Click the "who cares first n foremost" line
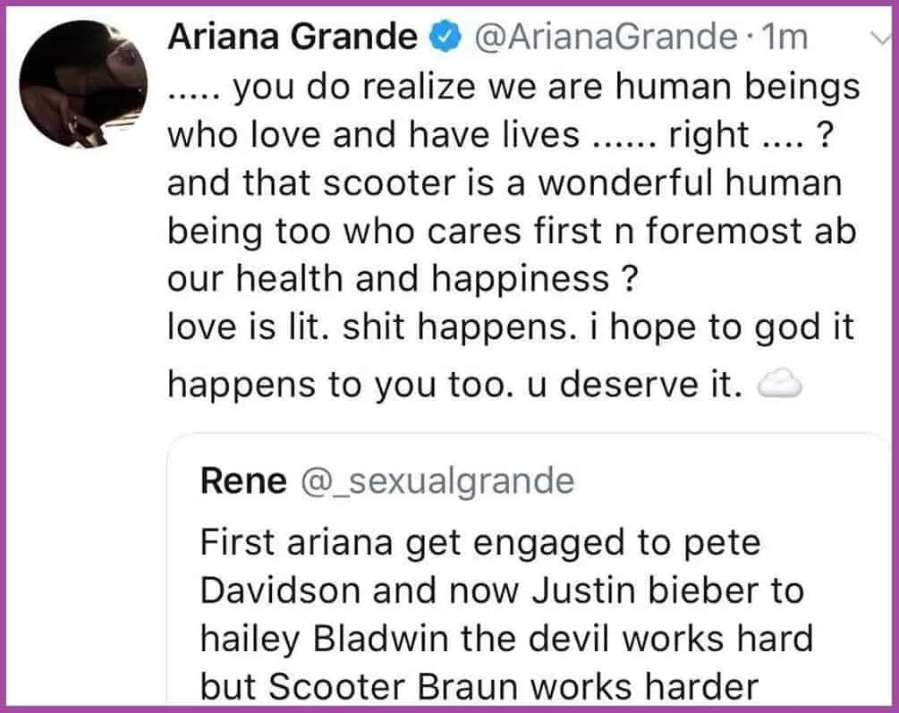 coord(512,232)
